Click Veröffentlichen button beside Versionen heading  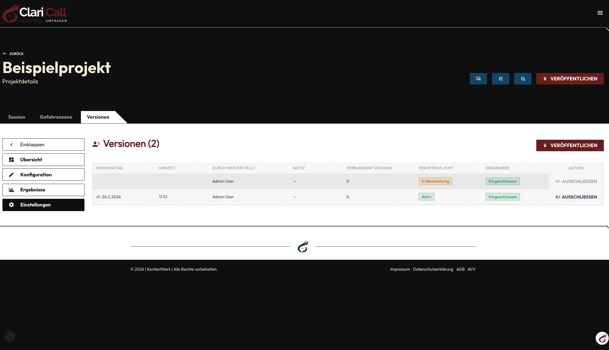[570, 145]
